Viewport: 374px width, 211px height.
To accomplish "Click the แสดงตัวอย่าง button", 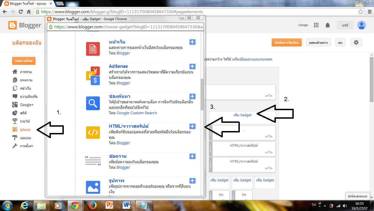I will pos(318,42).
